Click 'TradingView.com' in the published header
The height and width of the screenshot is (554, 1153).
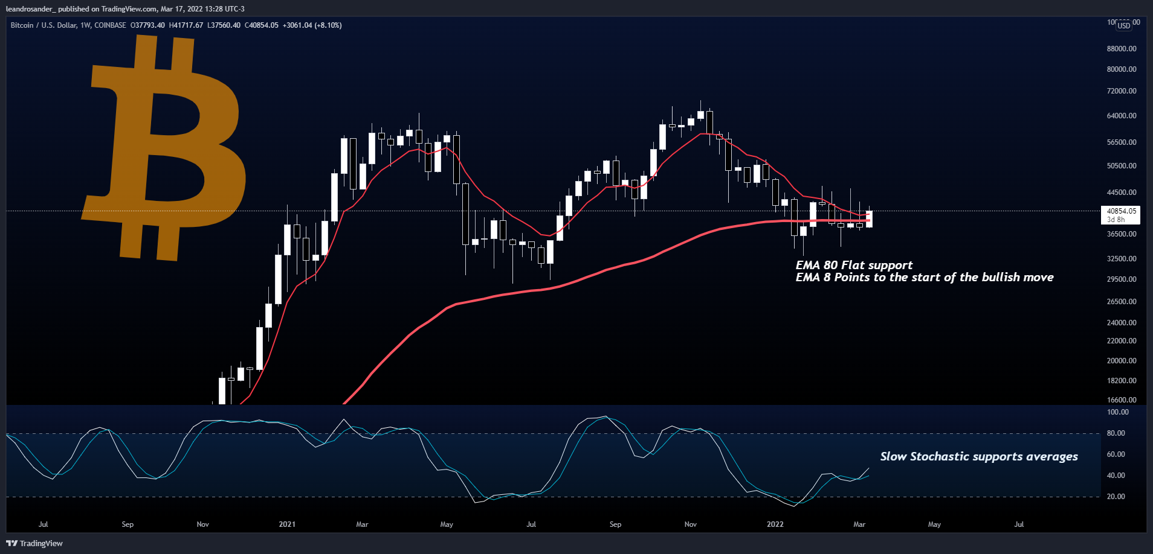click(129, 9)
